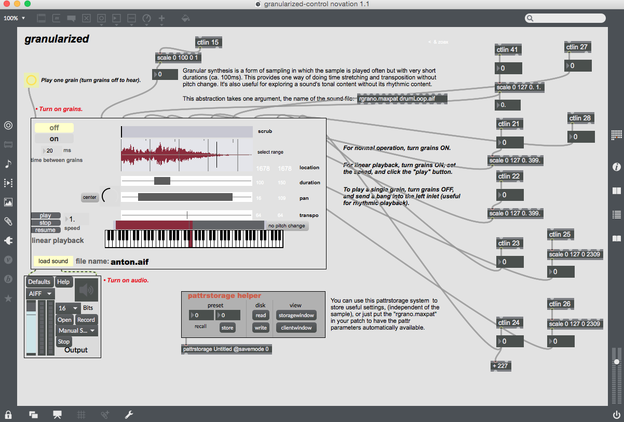
Task: Open the Inspector from the right sidebar
Action: pos(617,167)
